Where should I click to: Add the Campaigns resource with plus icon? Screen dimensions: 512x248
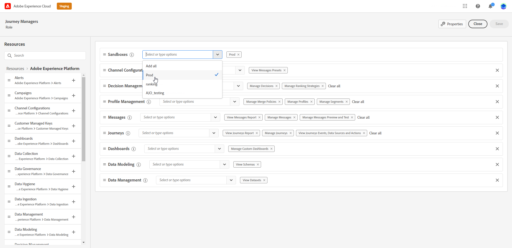point(74,96)
